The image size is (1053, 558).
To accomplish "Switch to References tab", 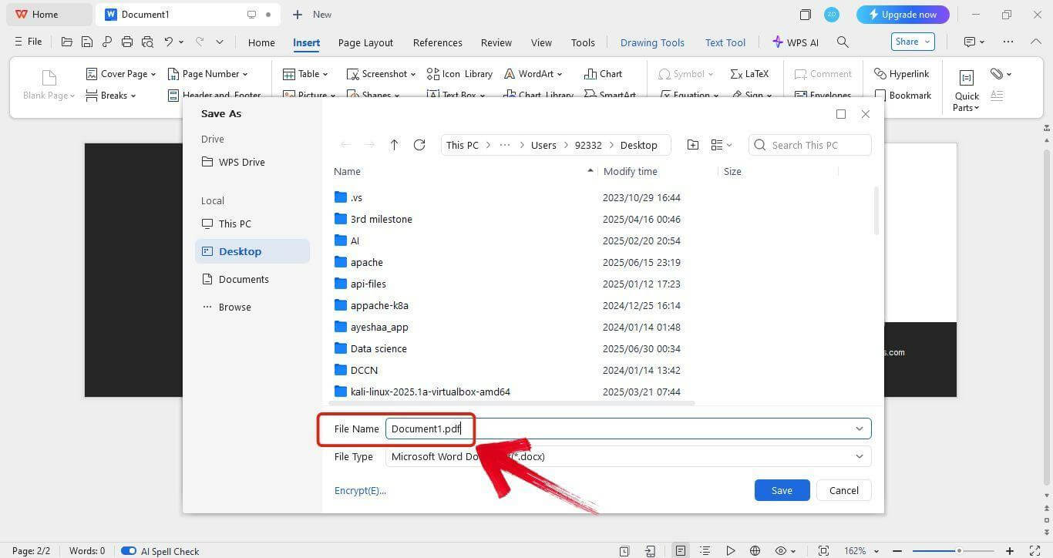I will (x=437, y=42).
